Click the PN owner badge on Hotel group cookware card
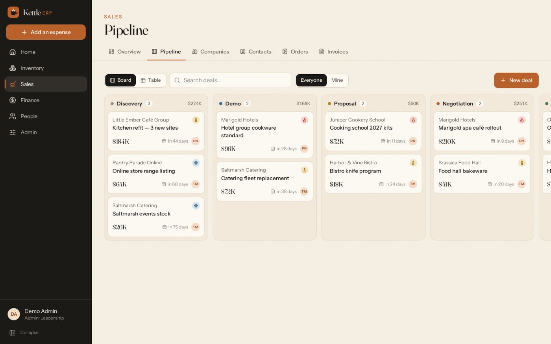The image size is (551, 344). [304, 149]
